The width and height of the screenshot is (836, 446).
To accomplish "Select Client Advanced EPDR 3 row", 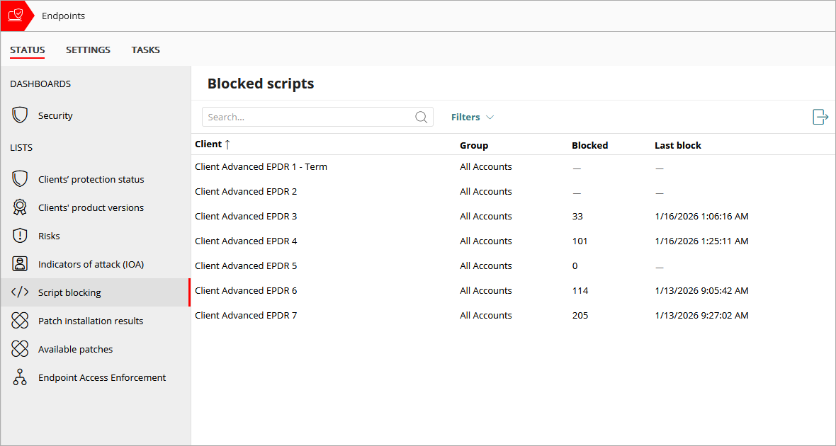I will click(x=246, y=216).
